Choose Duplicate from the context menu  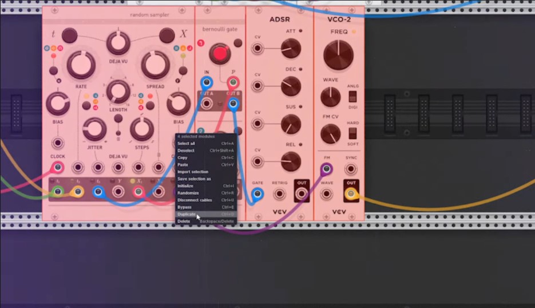(x=187, y=214)
